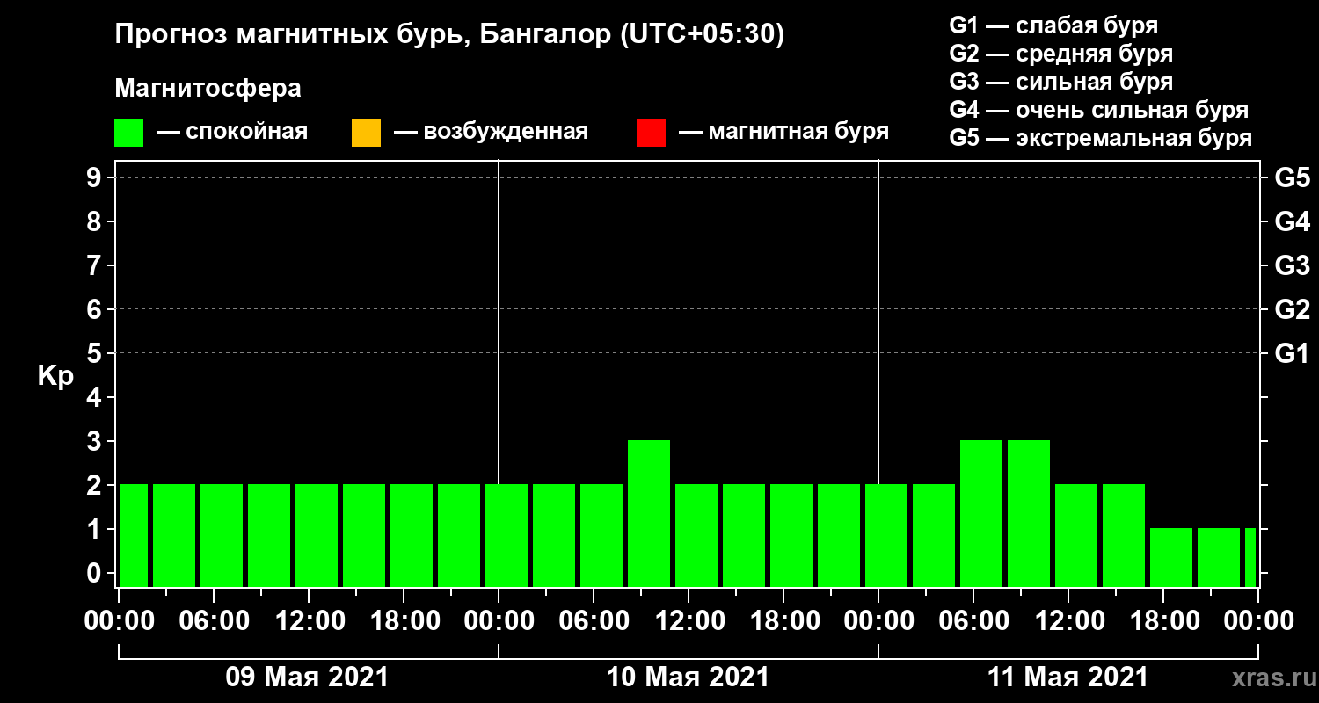Click the '10 Мая 2021' date label

(688, 678)
